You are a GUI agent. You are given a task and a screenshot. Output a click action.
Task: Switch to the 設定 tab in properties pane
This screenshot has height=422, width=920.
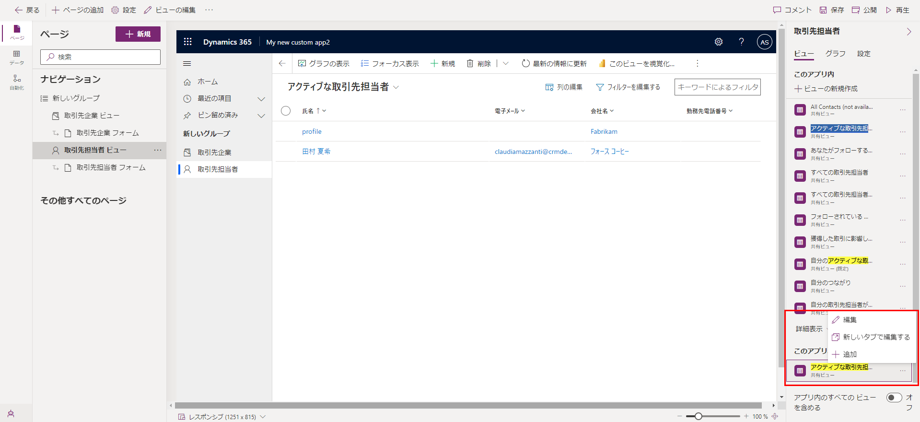864,54
